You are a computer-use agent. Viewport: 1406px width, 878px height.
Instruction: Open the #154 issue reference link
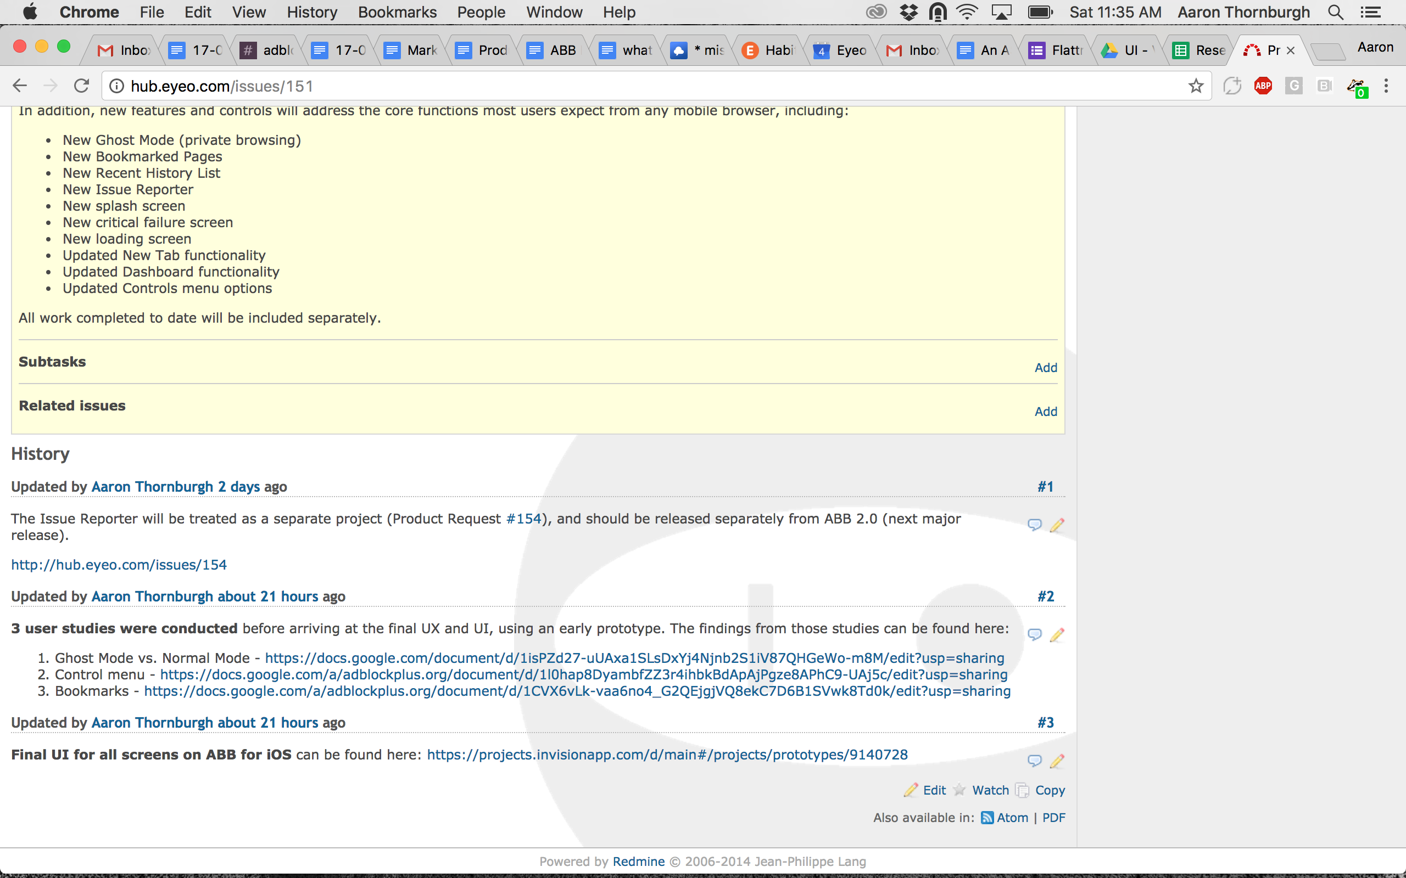523,519
